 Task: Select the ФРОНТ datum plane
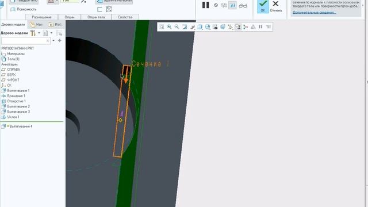tap(10, 80)
